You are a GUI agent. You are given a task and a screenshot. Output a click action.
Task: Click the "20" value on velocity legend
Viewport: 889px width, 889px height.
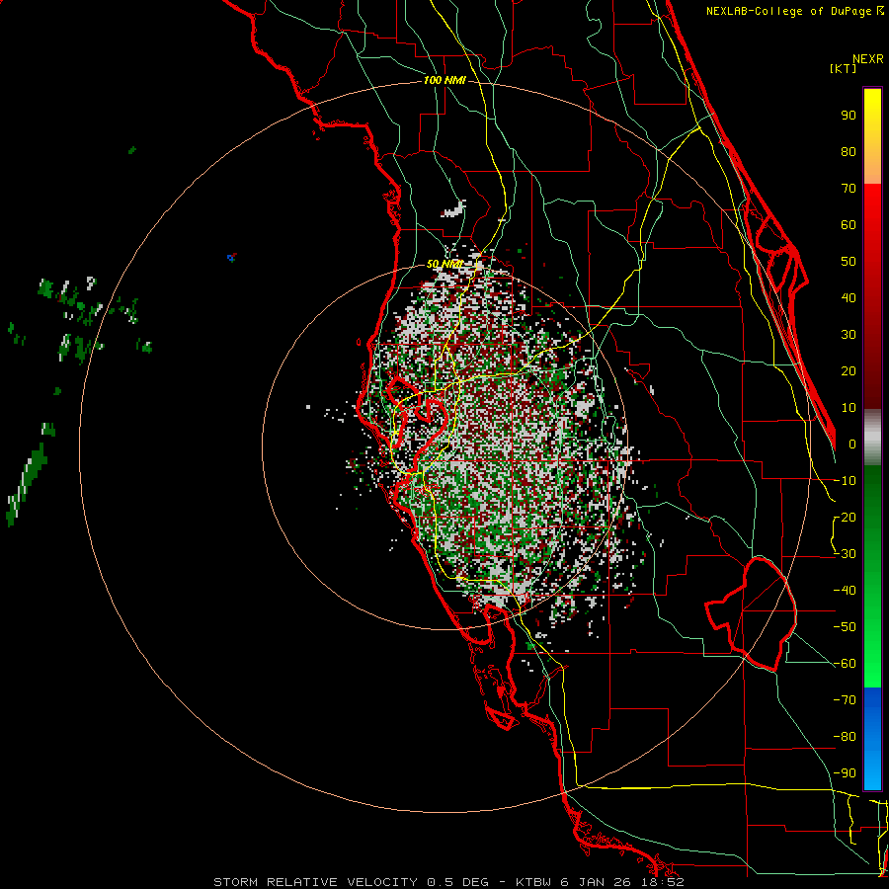(849, 371)
